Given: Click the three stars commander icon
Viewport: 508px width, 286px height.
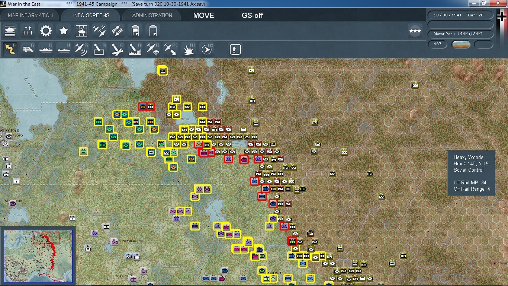Looking at the screenshot, I should pyautogui.click(x=415, y=31).
